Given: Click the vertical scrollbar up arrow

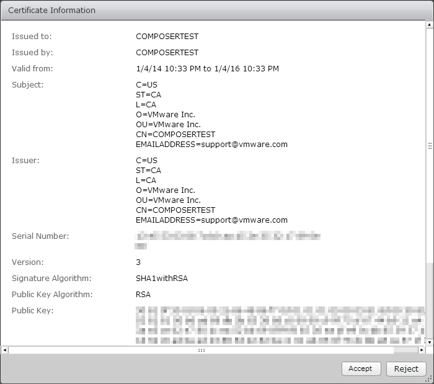Looking at the screenshot, I should pyautogui.click(x=429, y=24).
